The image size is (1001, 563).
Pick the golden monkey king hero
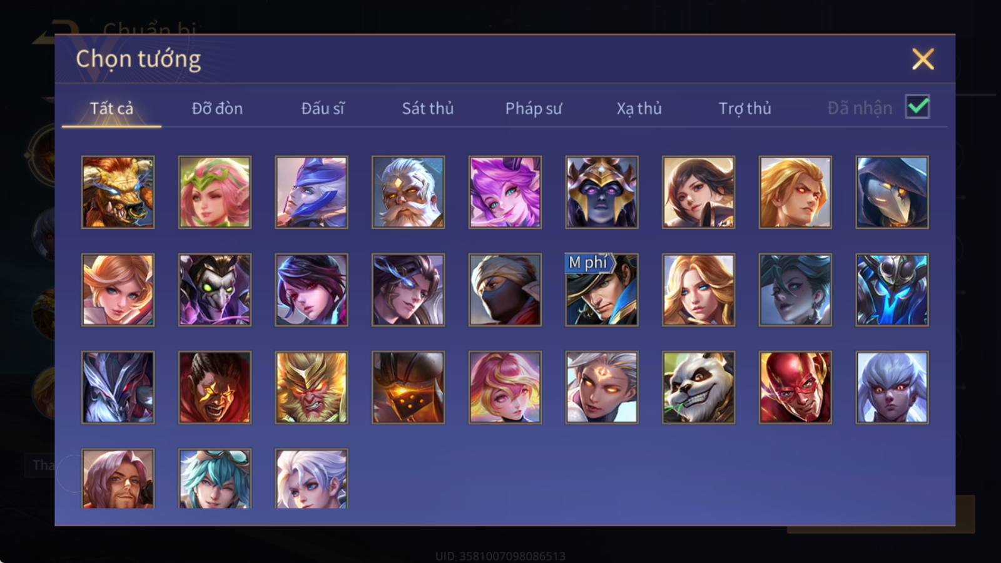[312, 387]
